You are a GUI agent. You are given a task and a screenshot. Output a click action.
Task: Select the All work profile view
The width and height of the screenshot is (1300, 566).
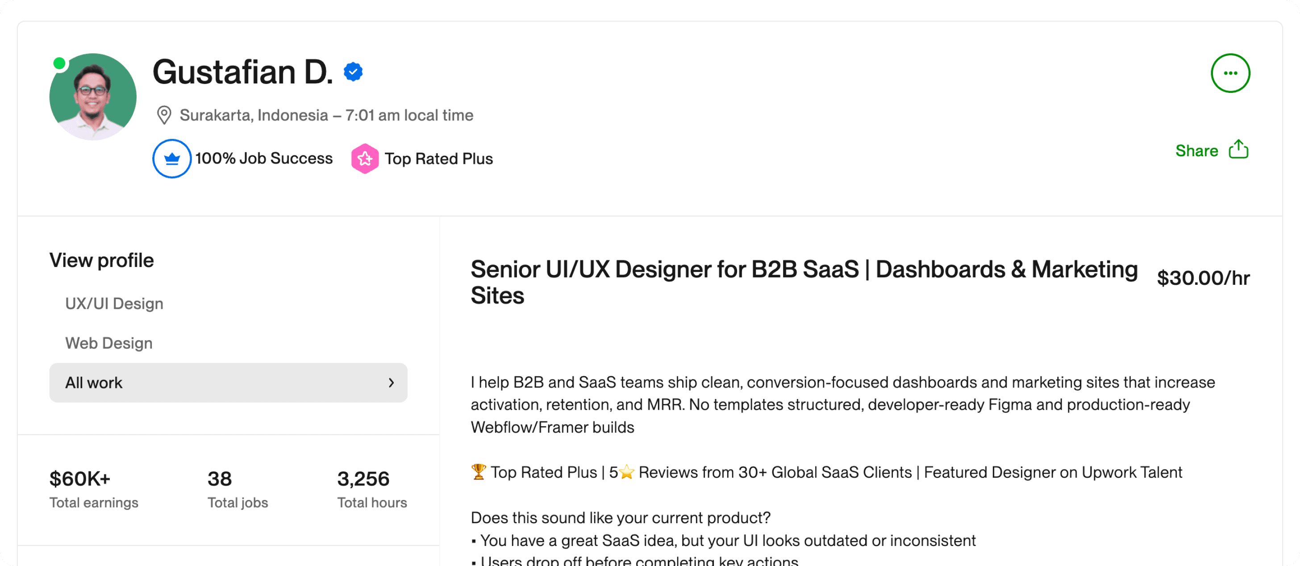(94, 383)
